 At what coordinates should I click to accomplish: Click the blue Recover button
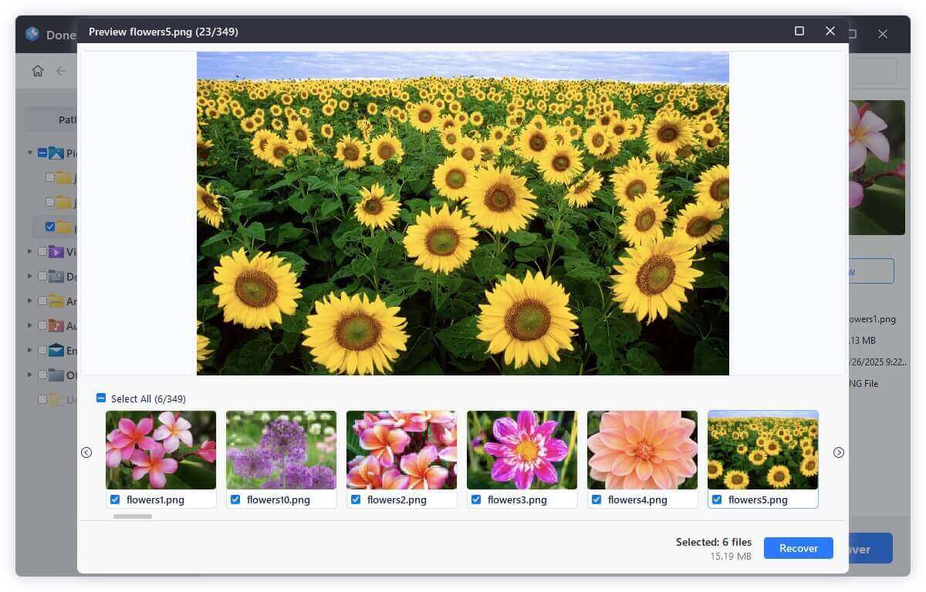click(798, 548)
